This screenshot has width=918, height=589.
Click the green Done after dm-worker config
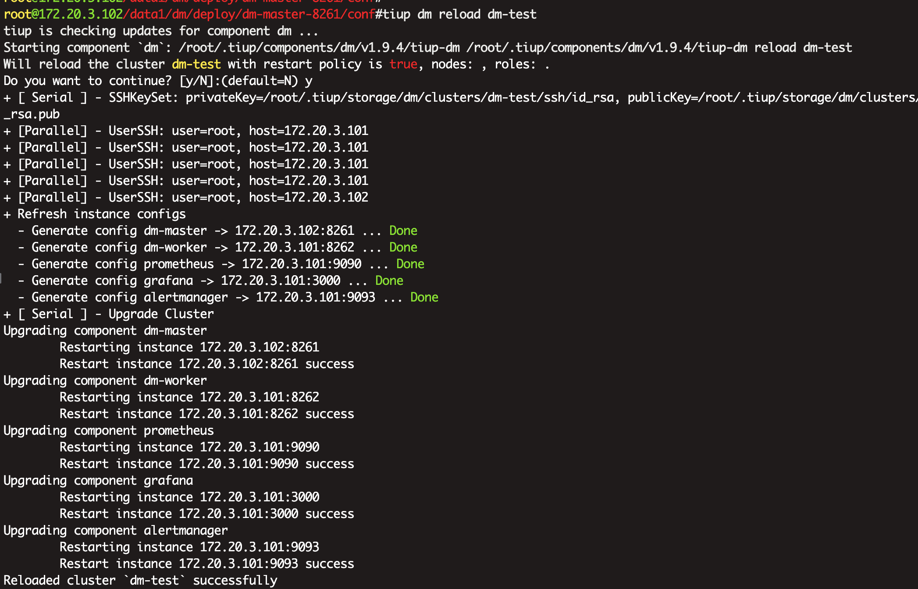tap(403, 248)
